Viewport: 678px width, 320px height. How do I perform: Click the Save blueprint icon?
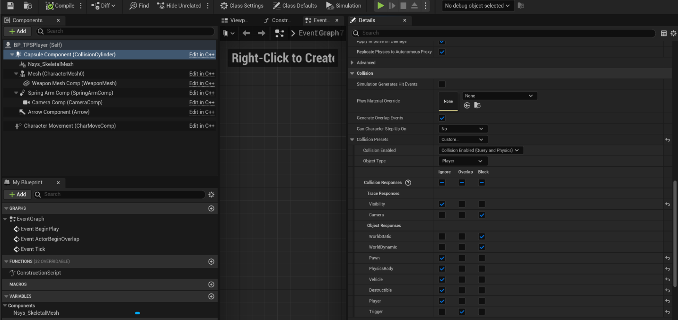10,6
